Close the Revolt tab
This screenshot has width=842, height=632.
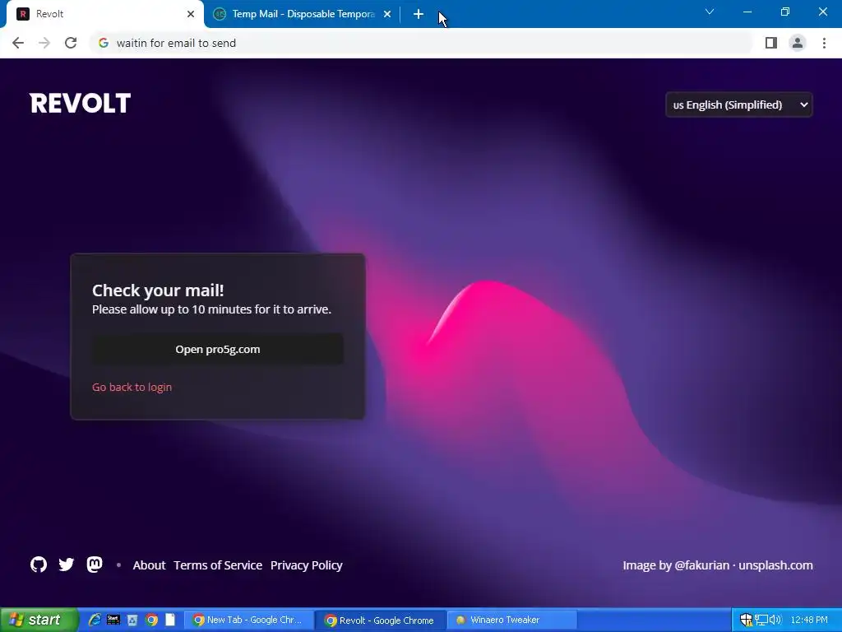191,14
